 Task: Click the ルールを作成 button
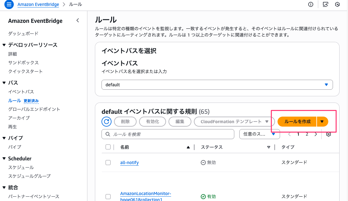click(x=296, y=122)
